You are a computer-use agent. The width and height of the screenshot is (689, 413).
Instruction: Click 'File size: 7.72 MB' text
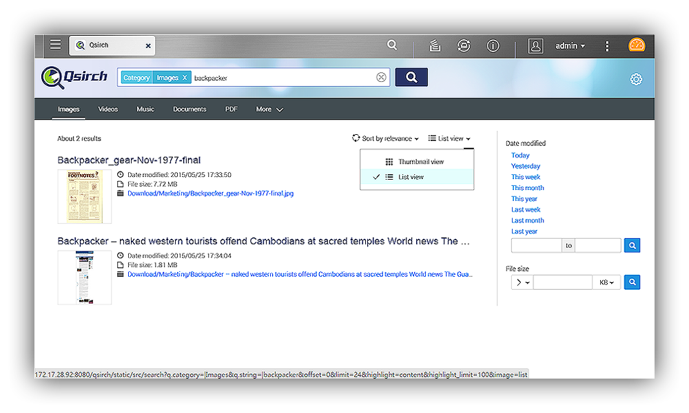click(152, 184)
